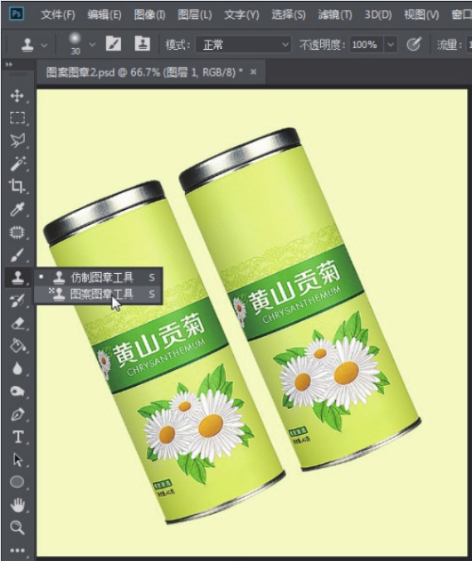Open the 视图(V) menu
The width and height of the screenshot is (472, 561).
coord(421,15)
